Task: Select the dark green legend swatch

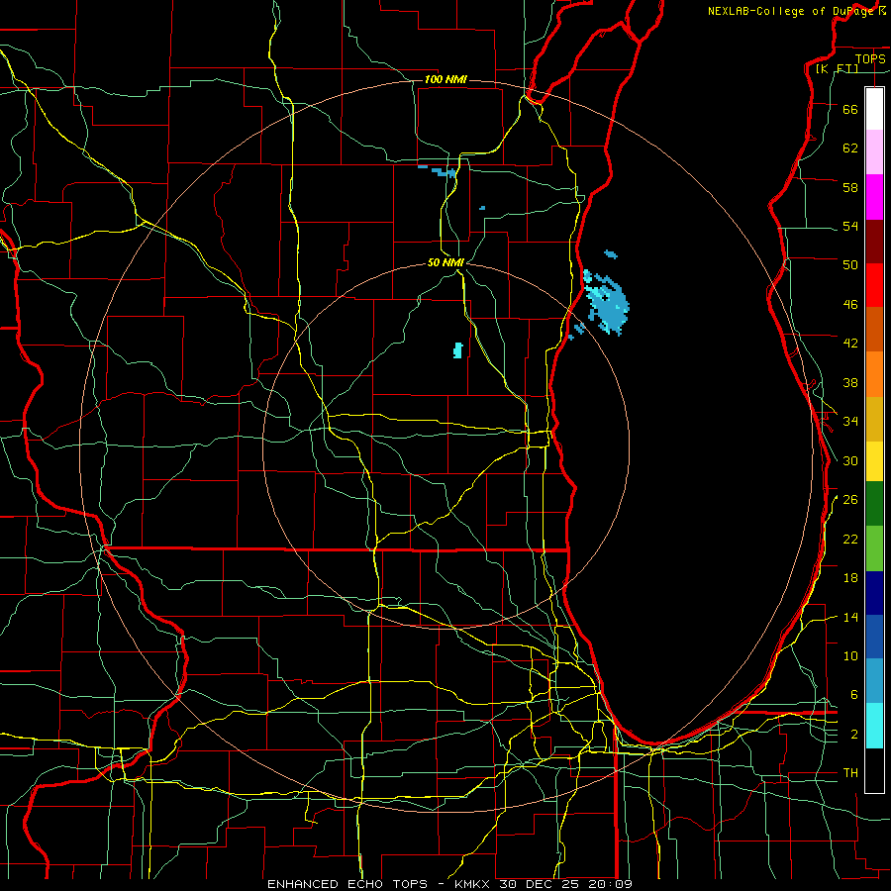Action: pyautogui.click(x=874, y=504)
